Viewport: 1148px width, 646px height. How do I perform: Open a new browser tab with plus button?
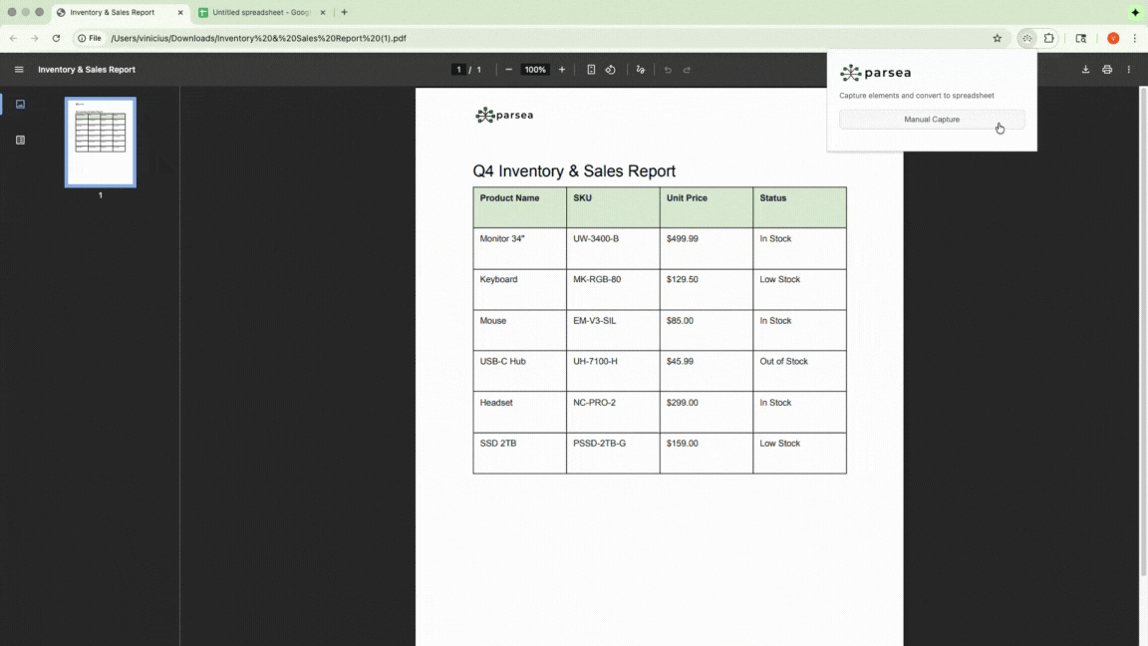pos(344,12)
